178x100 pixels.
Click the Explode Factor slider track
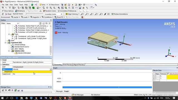[34, 14]
